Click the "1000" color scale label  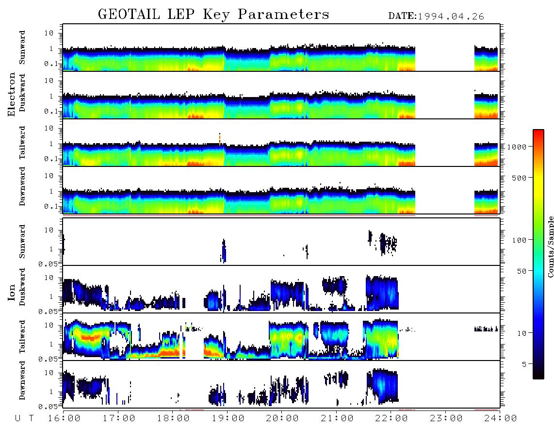pyautogui.click(x=517, y=147)
